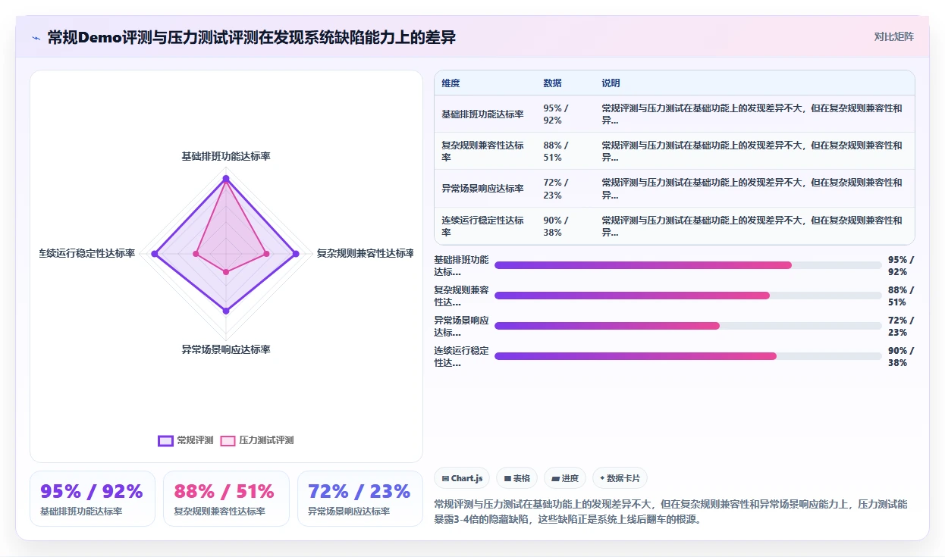Select the page title 常规Demo评测与压力测试评测 heading
This screenshot has height=557, width=945.
click(251, 37)
